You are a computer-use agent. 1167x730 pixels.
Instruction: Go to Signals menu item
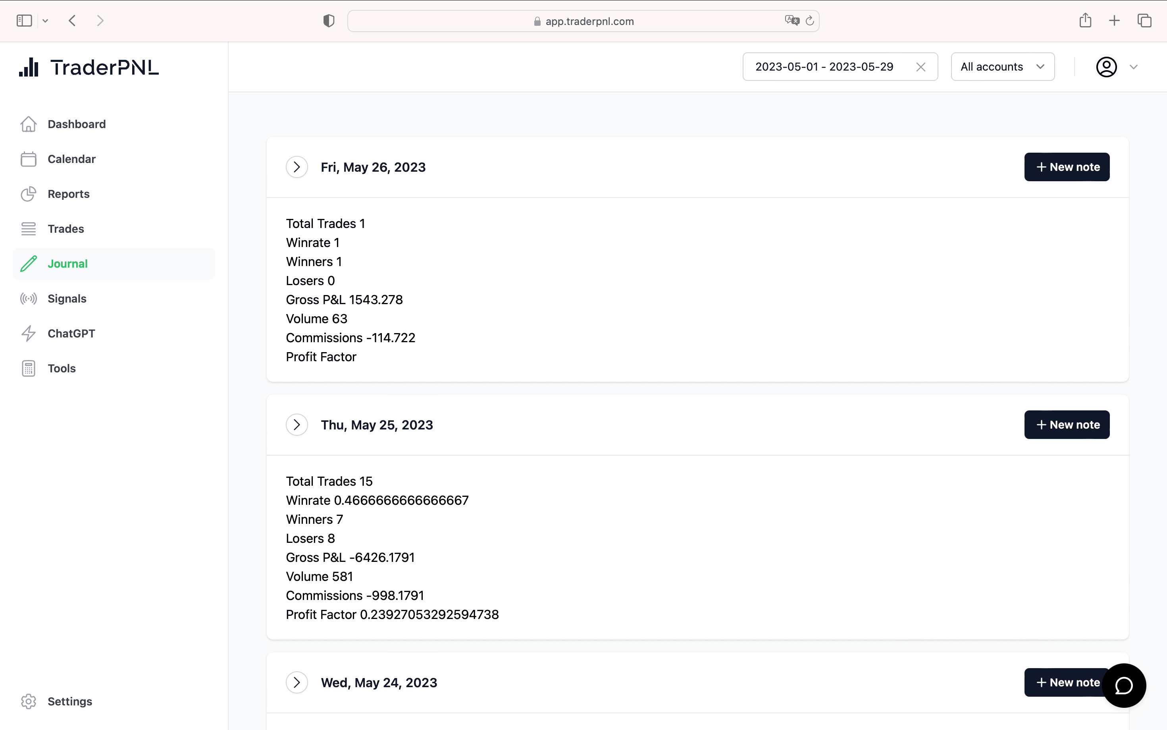click(x=114, y=298)
